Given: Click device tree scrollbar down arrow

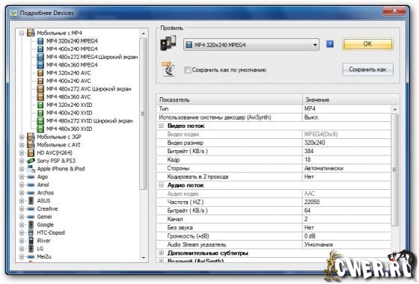Looking at the screenshot, I should (144, 258).
